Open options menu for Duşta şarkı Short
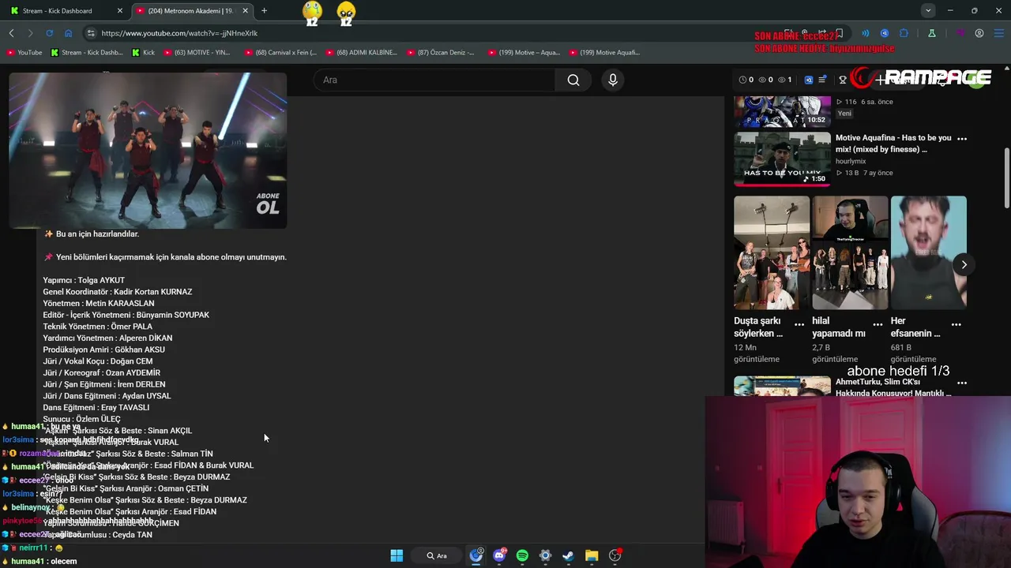1011x568 pixels. tap(799, 324)
